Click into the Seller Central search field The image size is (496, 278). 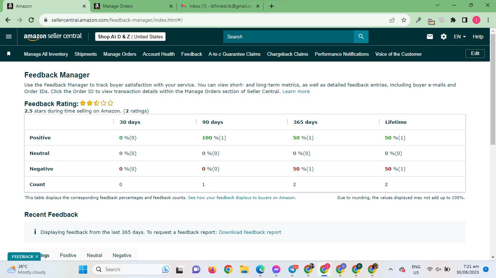[289, 37]
